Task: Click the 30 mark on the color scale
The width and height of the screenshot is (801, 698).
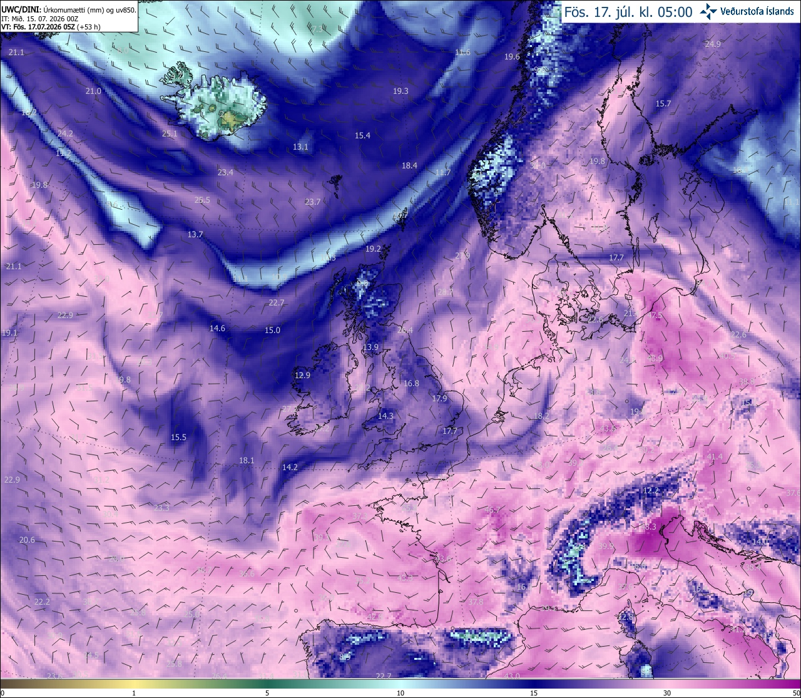Action: (x=667, y=692)
